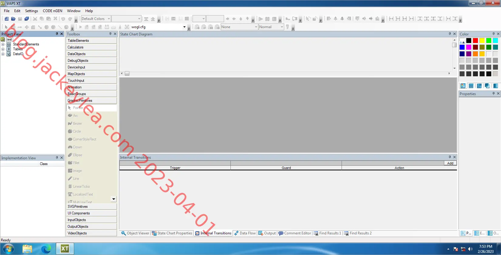Open the VideoObjects toolbox category
Screen dimensions: 501x255
tap(92, 233)
